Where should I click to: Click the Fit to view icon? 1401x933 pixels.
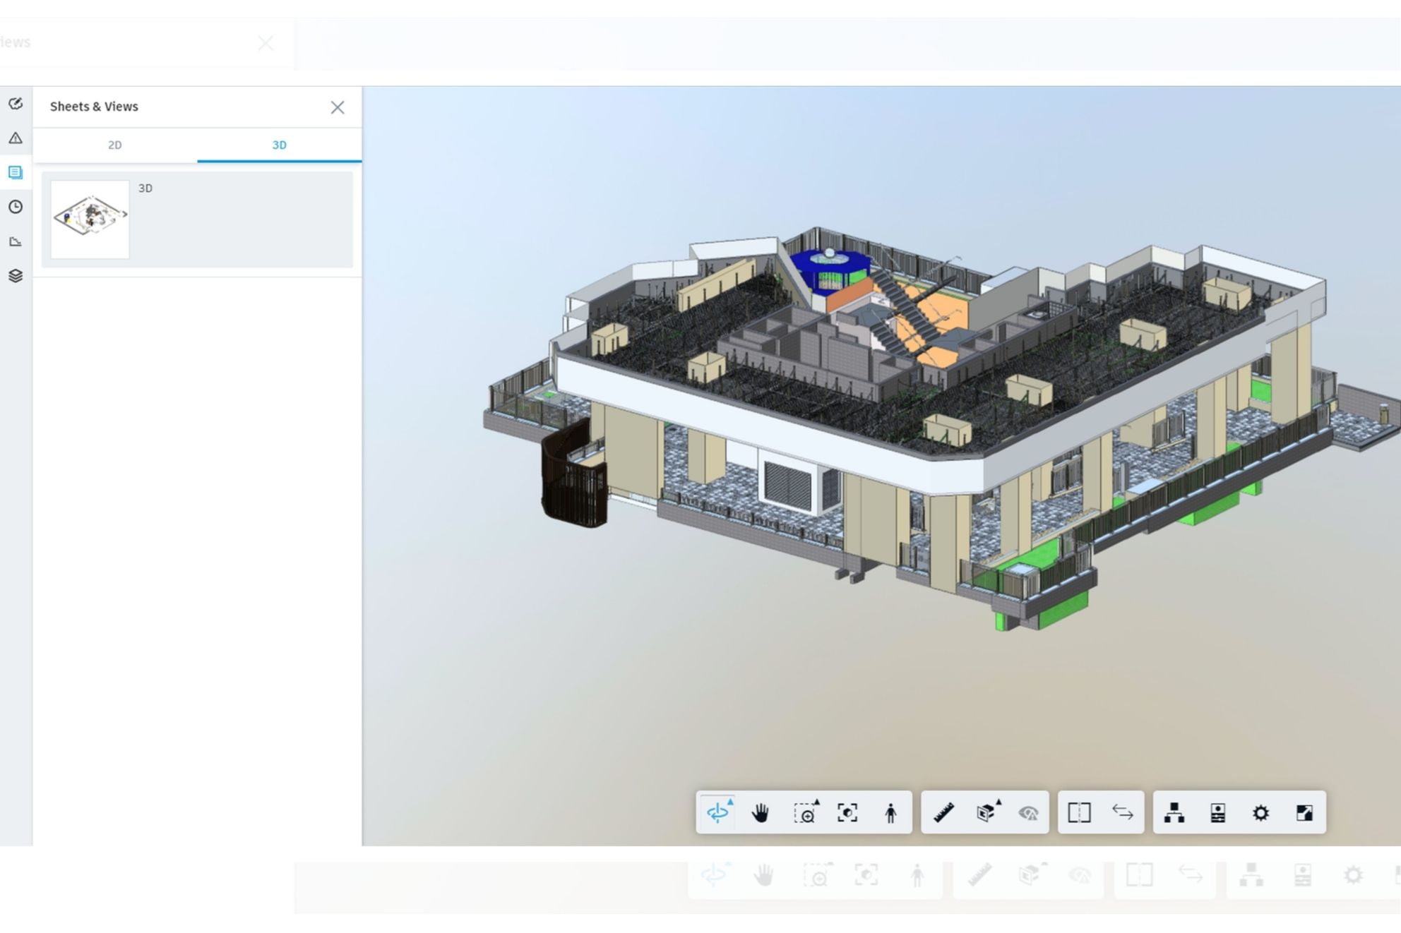[847, 813]
